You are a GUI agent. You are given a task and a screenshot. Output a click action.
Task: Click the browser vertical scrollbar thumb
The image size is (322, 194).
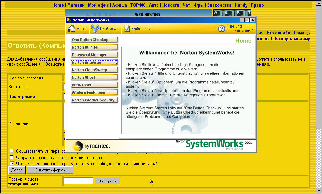pos(319,67)
